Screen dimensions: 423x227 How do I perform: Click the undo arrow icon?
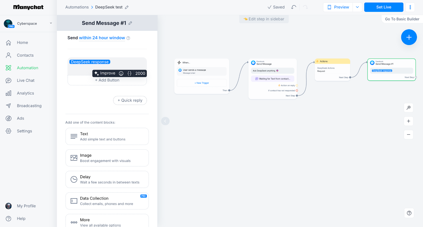coord(293,7)
